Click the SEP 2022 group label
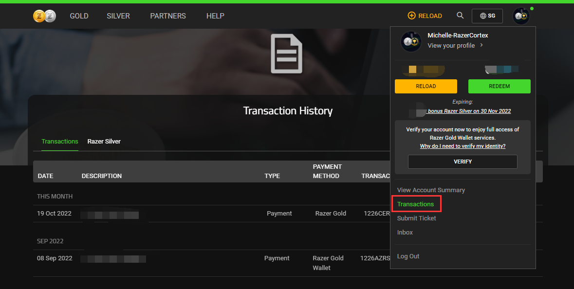This screenshot has width=574, height=289. tap(50, 241)
